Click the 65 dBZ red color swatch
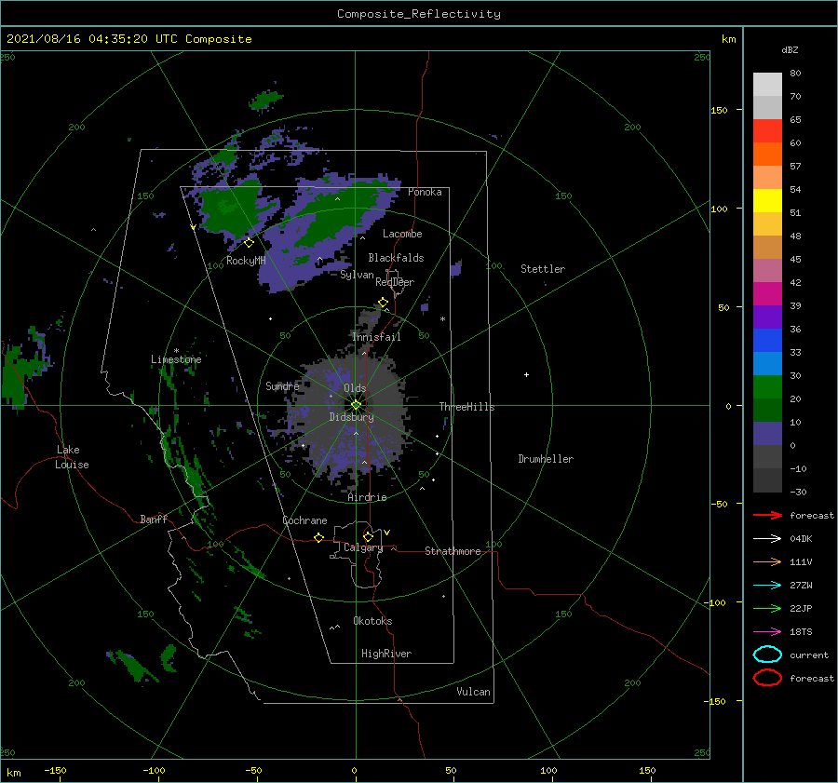Image resolution: width=838 pixels, height=783 pixels. [x=767, y=131]
